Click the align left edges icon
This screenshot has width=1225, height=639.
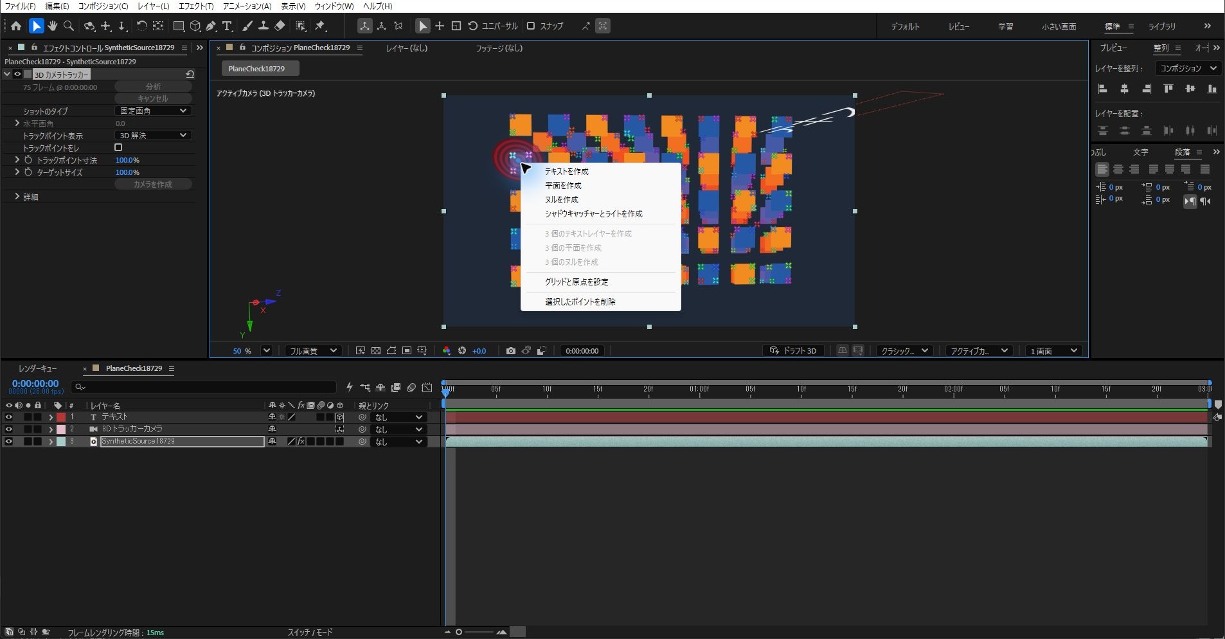(x=1103, y=89)
